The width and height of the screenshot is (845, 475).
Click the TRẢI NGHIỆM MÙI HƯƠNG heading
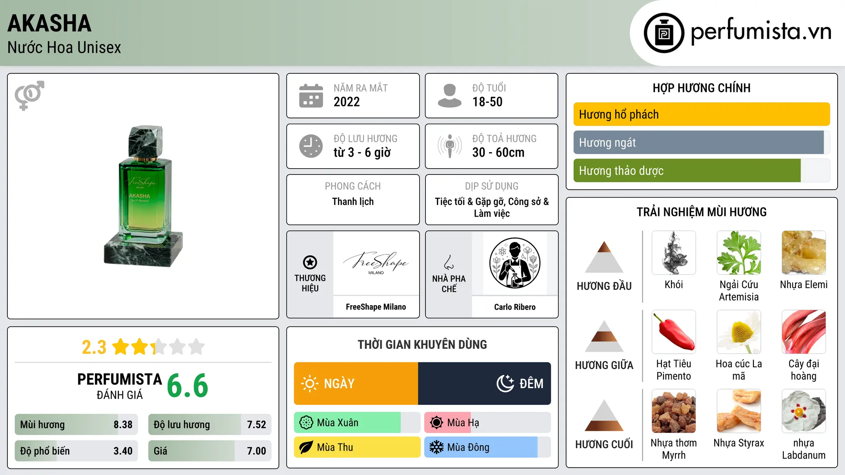pyautogui.click(x=701, y=212)
